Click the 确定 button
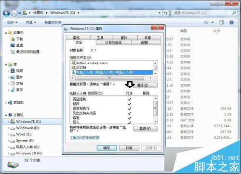Image resolution: width=241 pixels, height=174 pixels. coord(107,148)
